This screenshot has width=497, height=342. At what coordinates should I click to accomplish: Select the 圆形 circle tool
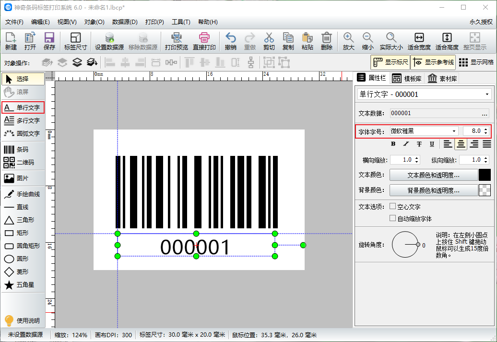pos(23,259)
